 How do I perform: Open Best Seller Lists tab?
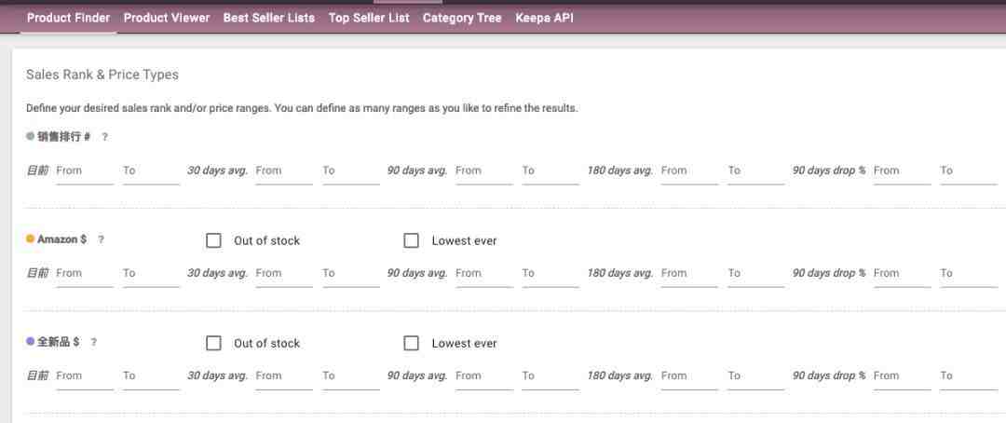tap(269, 18)
